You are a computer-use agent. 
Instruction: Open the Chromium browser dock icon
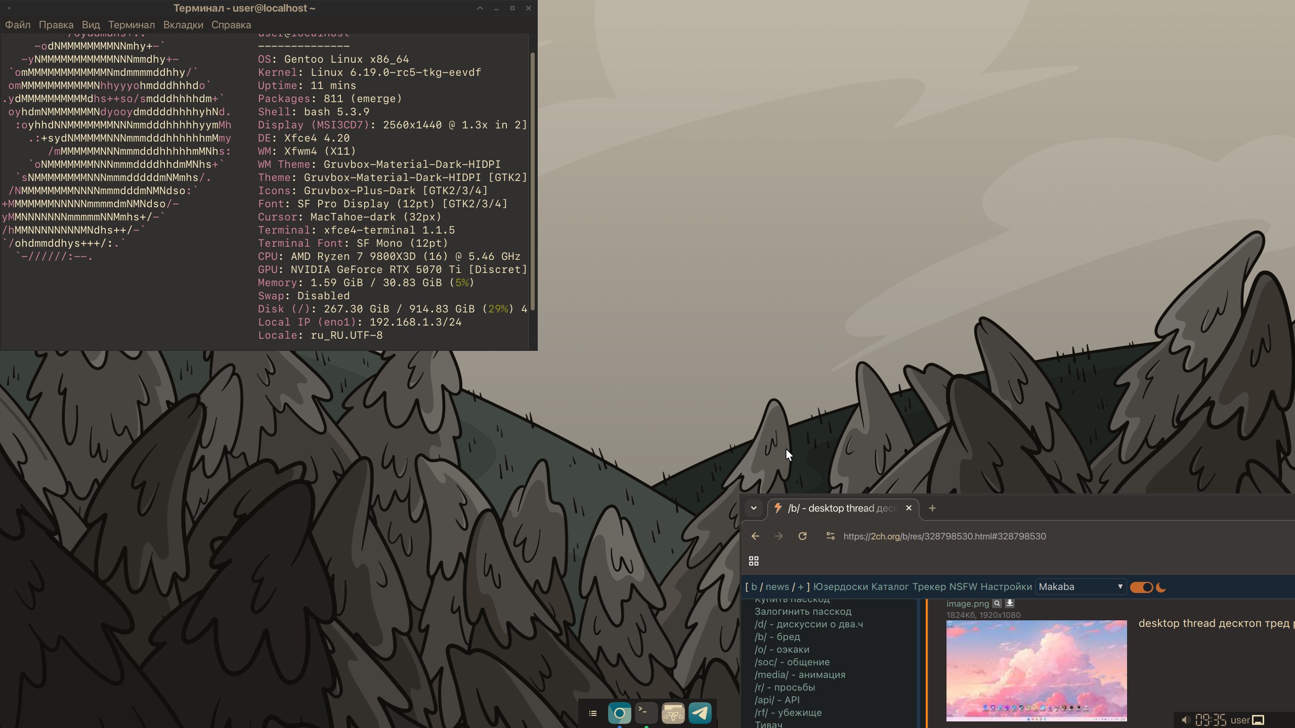(619, 713)
